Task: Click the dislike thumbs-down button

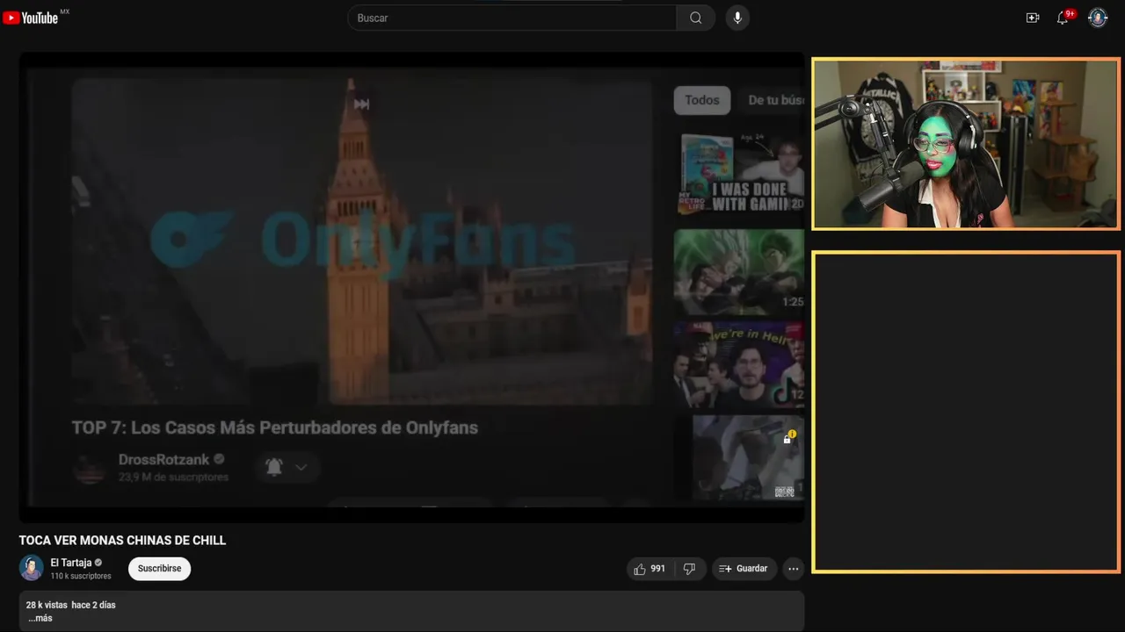Action: tap(689, 569)
